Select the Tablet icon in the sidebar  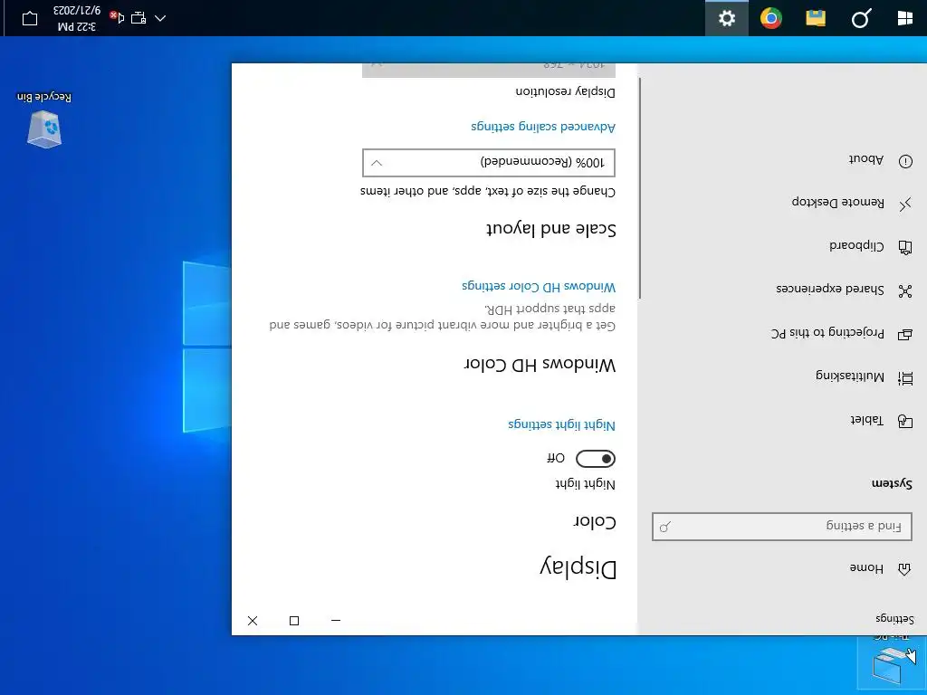(x=905, y=422)
